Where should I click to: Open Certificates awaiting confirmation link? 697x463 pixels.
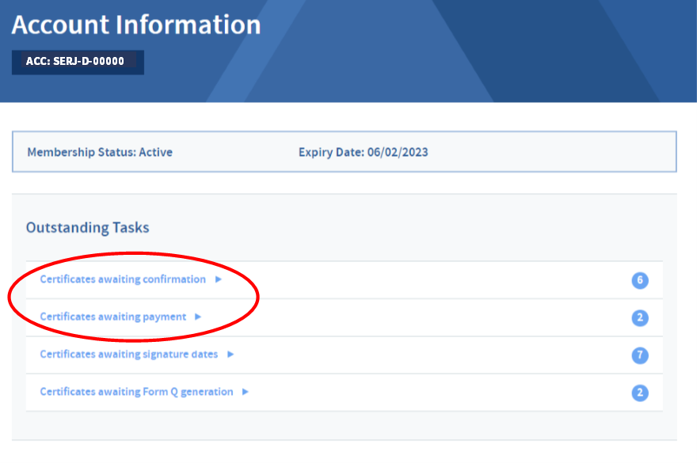click(123, 279)
